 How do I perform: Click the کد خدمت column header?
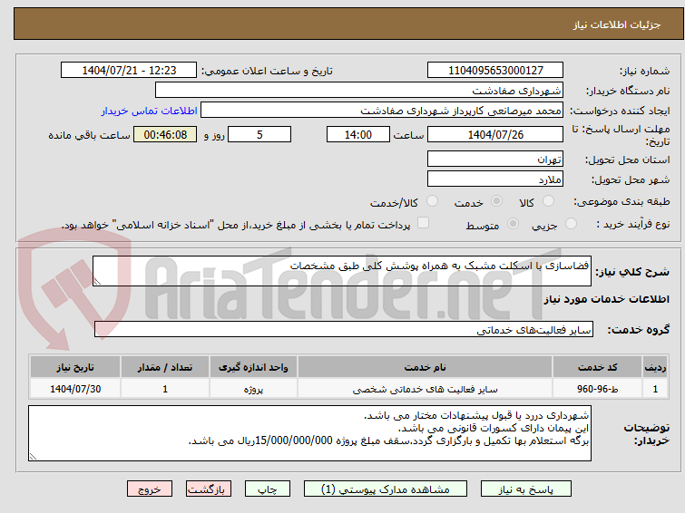click(597, 367)
